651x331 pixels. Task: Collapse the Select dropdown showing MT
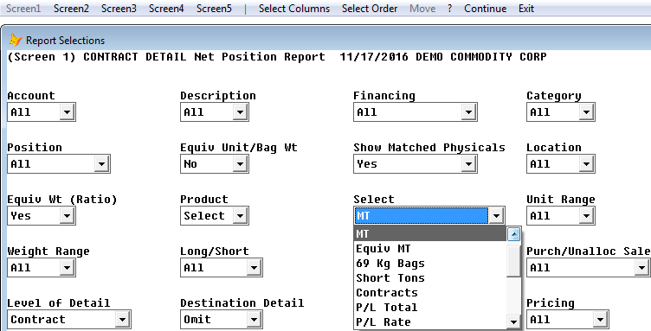click(x=496, y=216)
